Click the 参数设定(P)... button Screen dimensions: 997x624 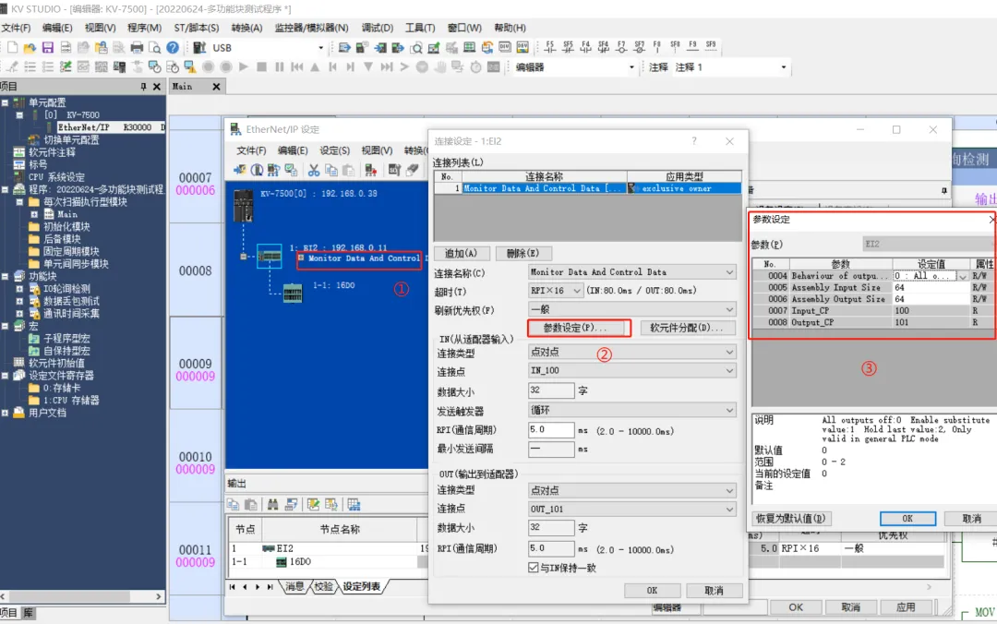coord(578,328)
